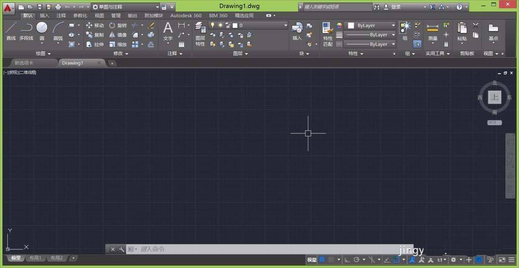Toggle polar tracking in status bar

(357, 260)
